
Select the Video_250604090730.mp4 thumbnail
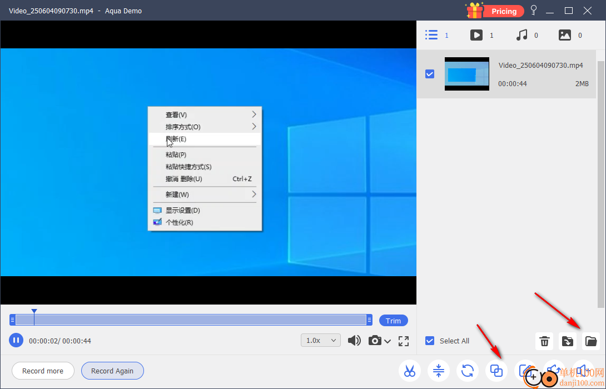tap(467, 74)
